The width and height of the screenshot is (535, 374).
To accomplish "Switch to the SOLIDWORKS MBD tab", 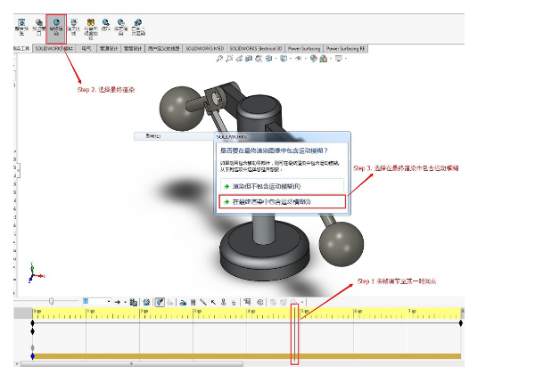I will pos(203,48).
